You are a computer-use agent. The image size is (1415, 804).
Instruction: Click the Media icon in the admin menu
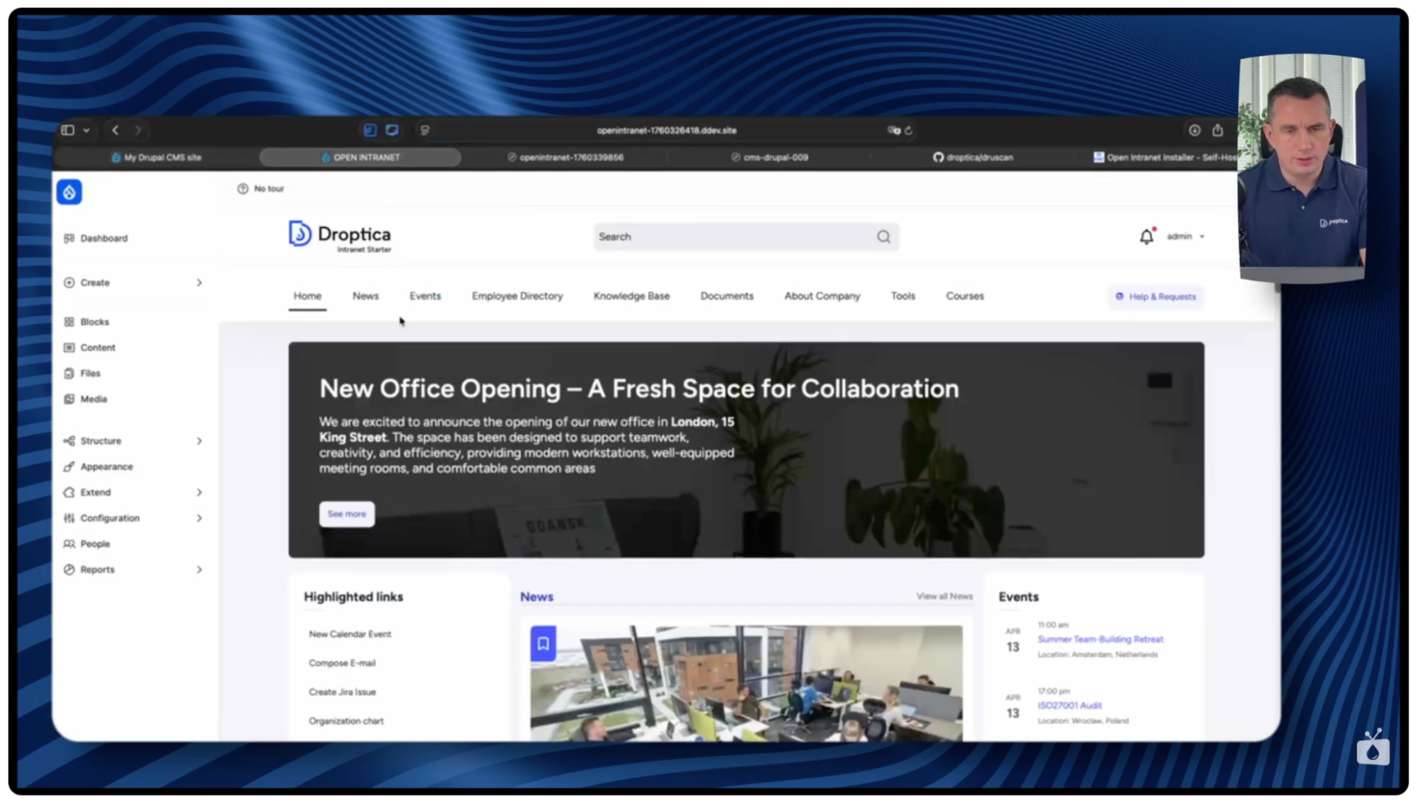click(x=69, y=398)
